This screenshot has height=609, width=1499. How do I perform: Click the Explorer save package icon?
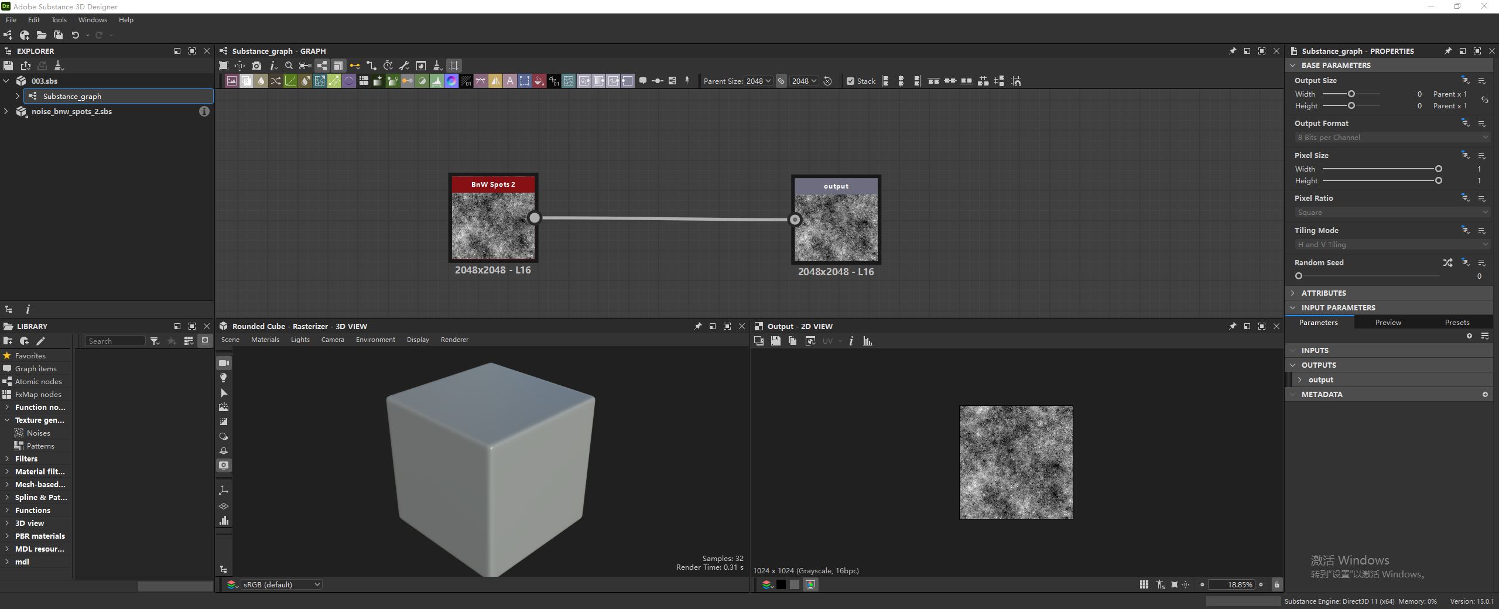point(8,66)
